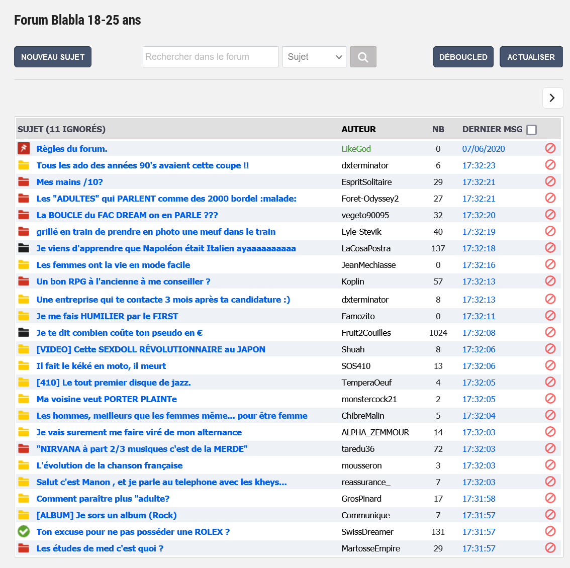570x568 pixels.
Task: Open 'Ma voisine veut PORTER PLAINTe' topic
Action: 107,399
